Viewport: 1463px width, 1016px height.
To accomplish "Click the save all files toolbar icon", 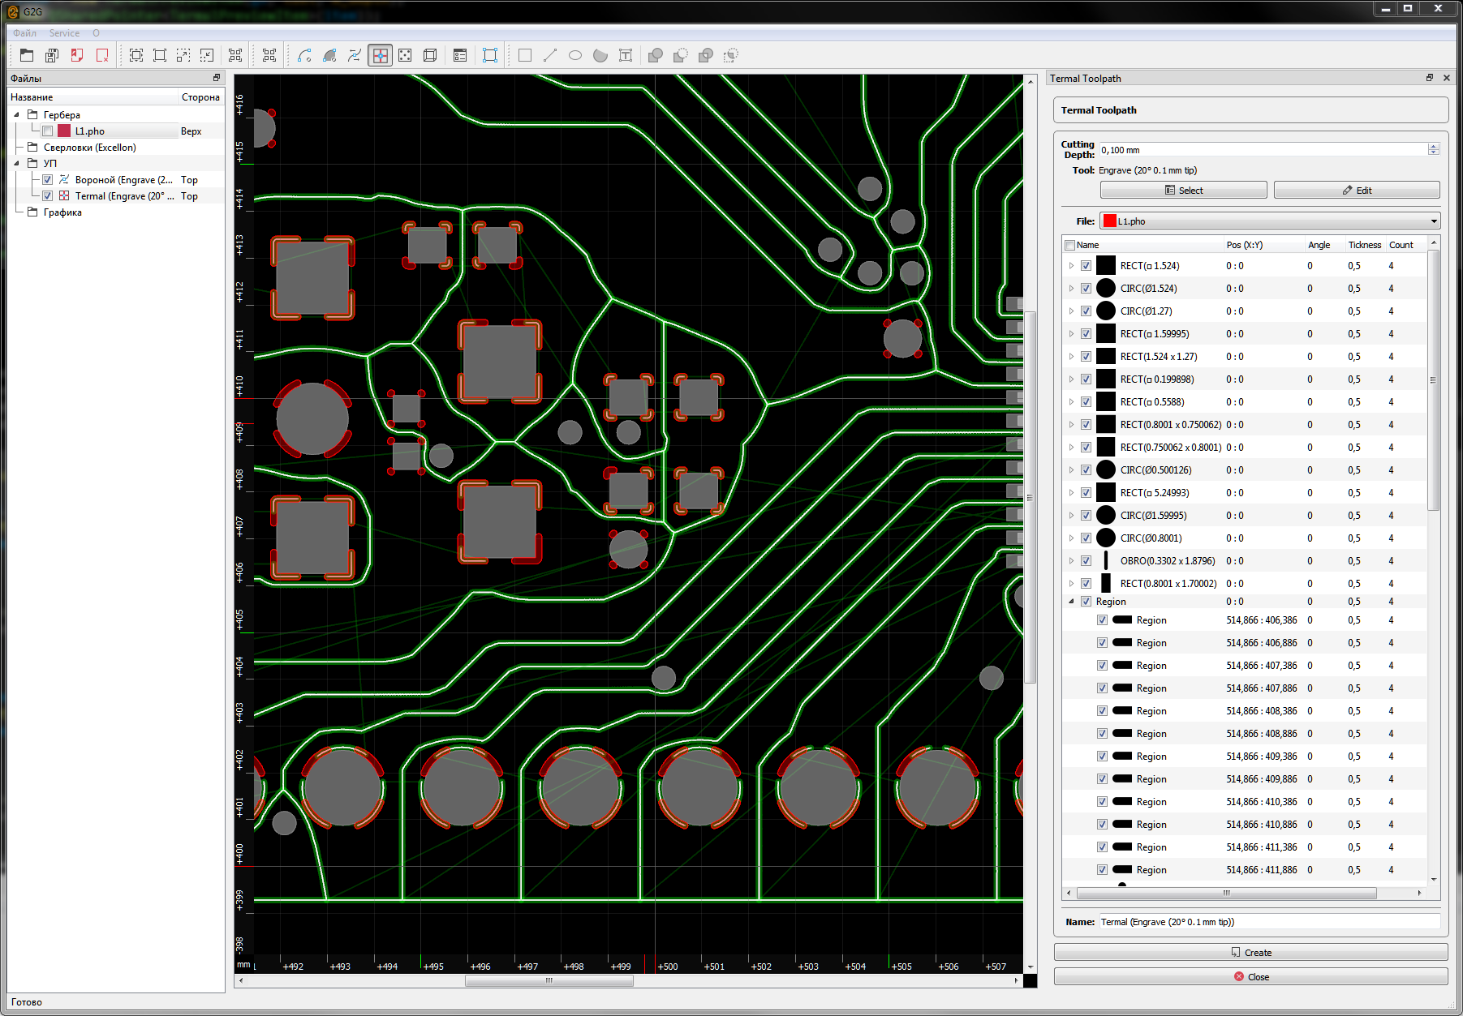I will click(52, 55).
